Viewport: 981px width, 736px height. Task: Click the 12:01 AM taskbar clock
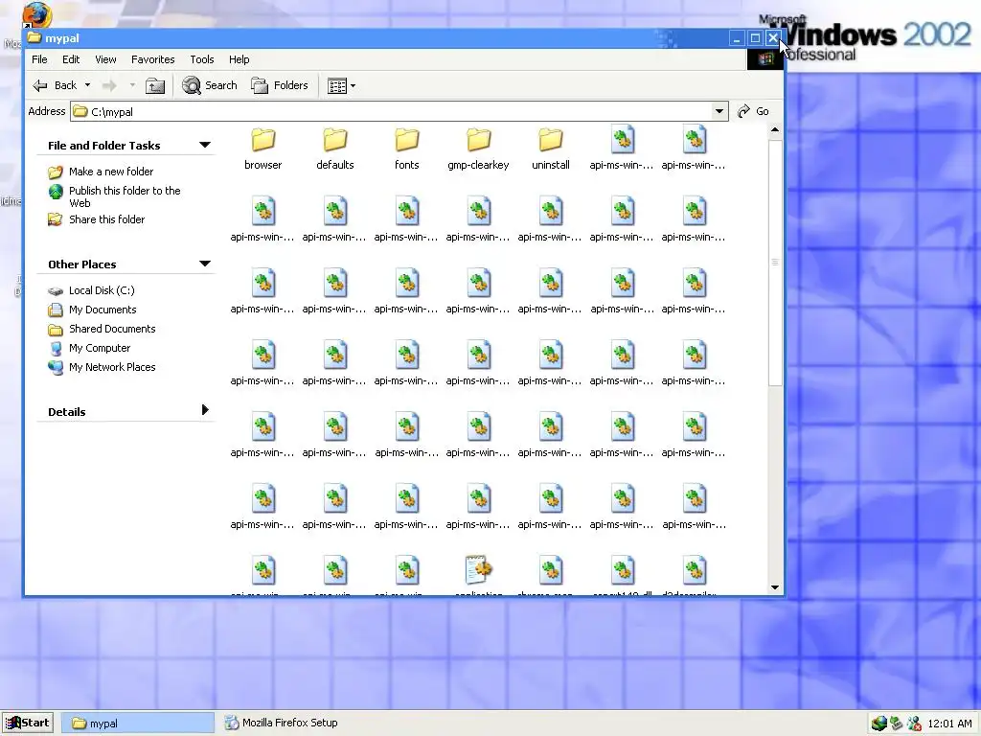tap(949, 724)
